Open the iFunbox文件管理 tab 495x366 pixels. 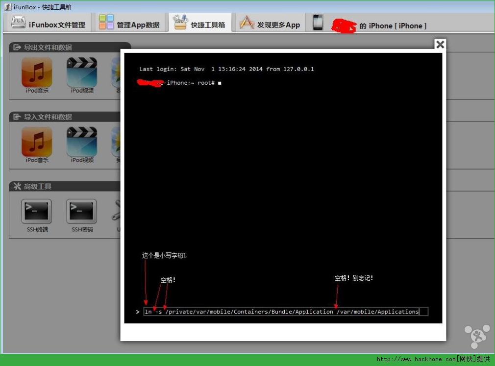[x=49, y=23]
